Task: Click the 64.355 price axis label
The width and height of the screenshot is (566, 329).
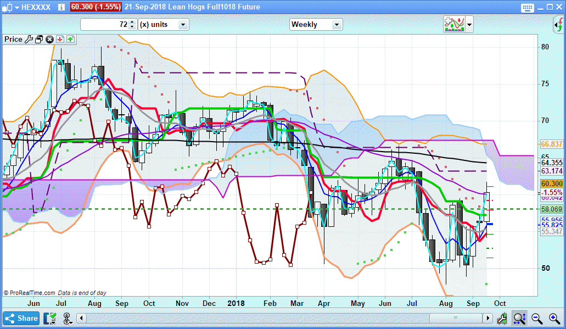Action: [x=552, y=163]
